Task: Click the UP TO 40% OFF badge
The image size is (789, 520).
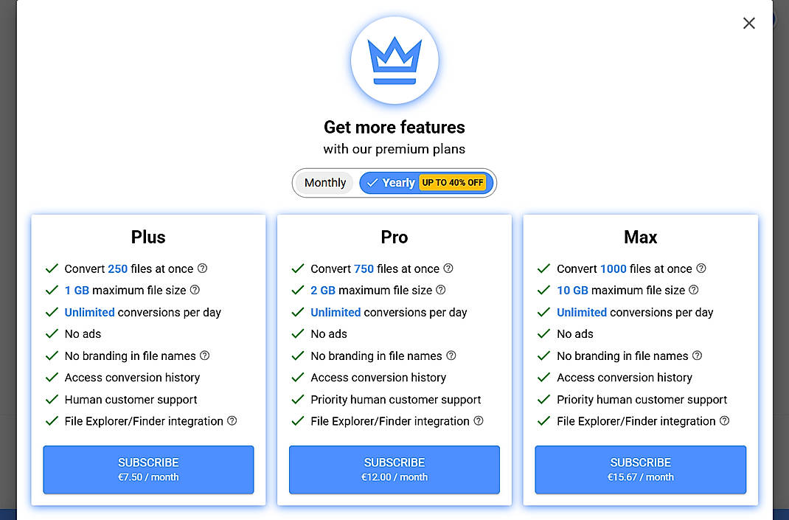Action: point(453,182)
